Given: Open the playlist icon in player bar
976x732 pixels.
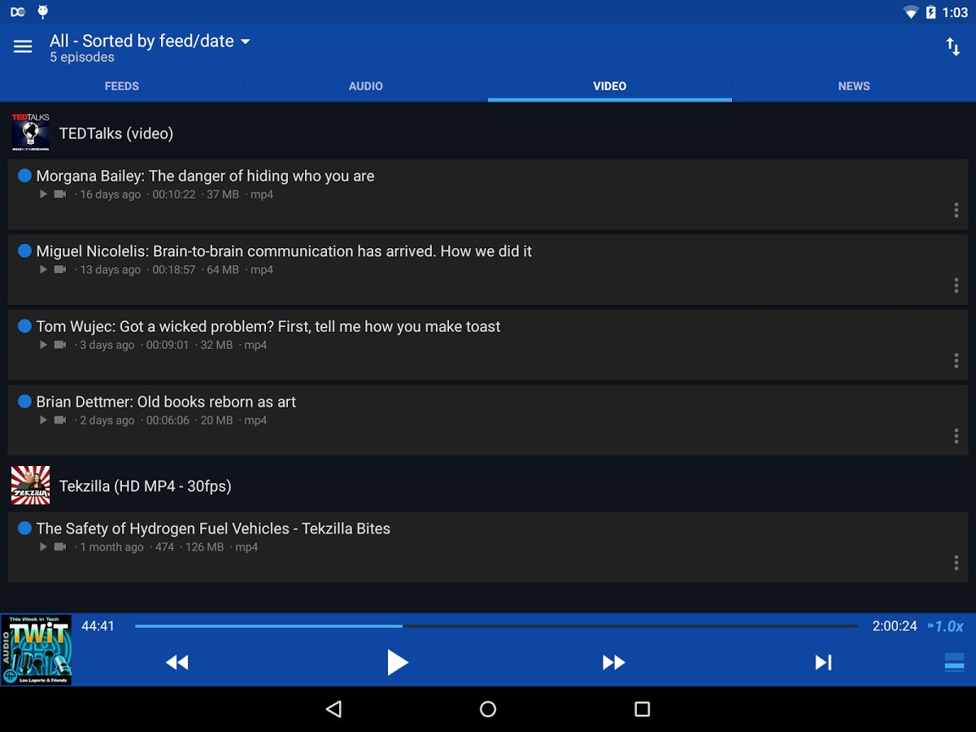Looking at the screenshot, I should [x=954, y=662].
